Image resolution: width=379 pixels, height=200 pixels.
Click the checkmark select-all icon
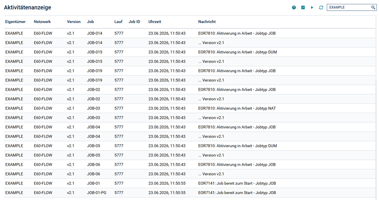[x=303, y=8]
